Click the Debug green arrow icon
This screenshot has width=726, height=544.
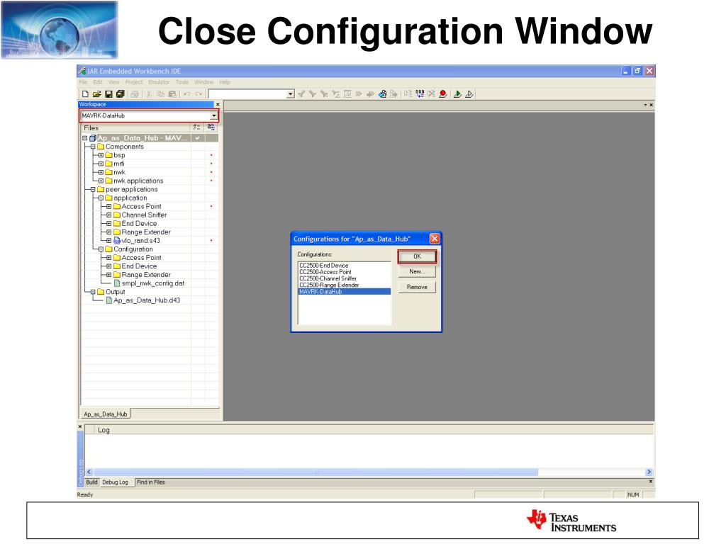(x=457, y=94)
